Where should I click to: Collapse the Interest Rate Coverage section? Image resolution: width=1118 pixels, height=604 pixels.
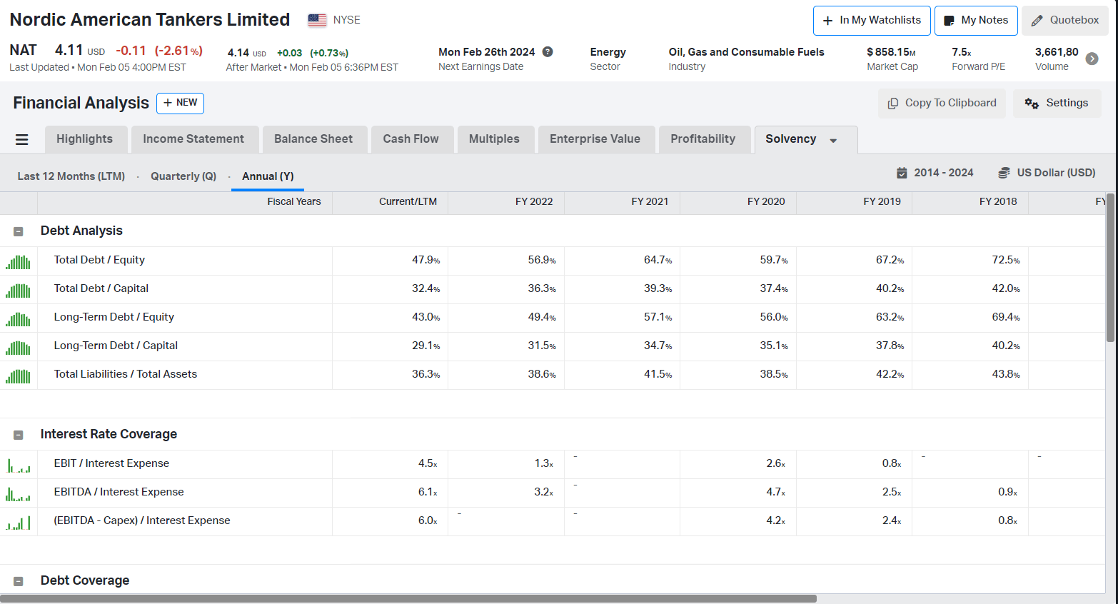click(19, 435)
